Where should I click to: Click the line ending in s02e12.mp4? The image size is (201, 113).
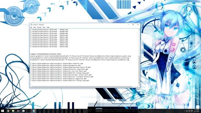[x=49, y=39]
